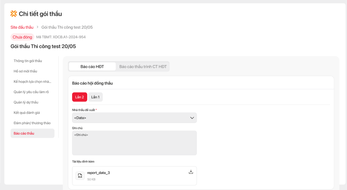
Task: Switch to Báo cáo thầu trình CT HĐT tab
Action: pos(143,67)
